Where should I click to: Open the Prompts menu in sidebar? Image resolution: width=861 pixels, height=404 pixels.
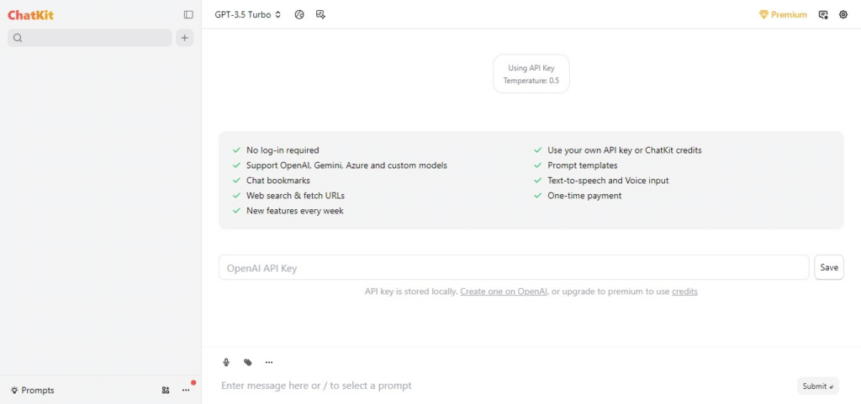pos(33,391)
